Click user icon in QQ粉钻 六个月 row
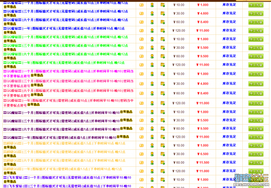Image resolution: width=271 pixels, height=188 pixels. 152,93
